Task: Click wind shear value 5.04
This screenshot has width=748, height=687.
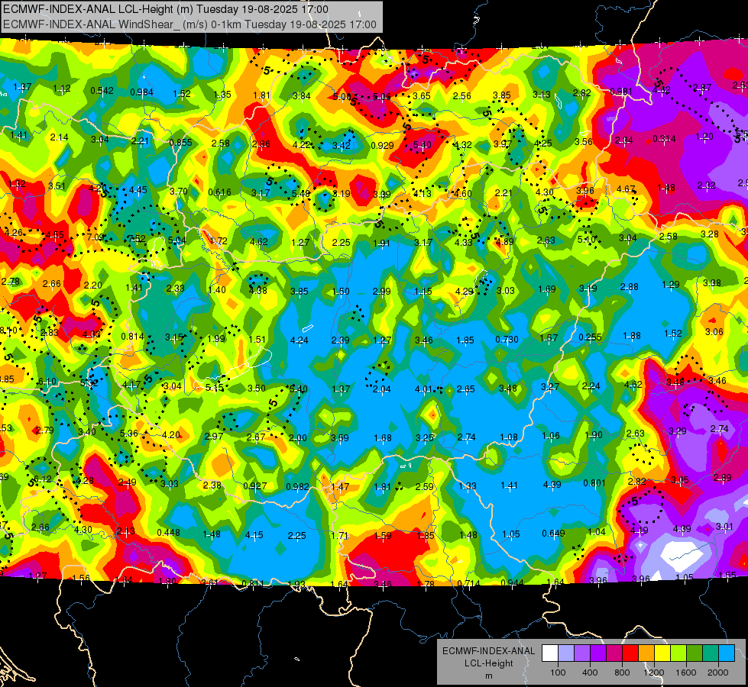Action: point(177,240)
